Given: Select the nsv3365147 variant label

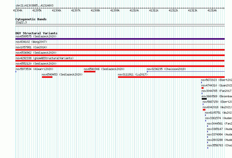Looking at the screenshot, I should (x=219, y=129).
